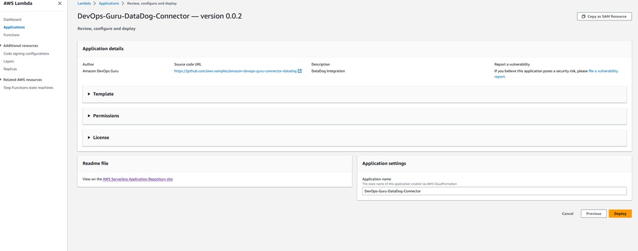This screenshot has width=638, height=251.
Task: Close the AWS Lambda sidebar panel
Action: (60, 3)
